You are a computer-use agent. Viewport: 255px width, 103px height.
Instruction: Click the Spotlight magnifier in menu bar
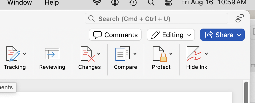pyautogui.click(x=151, y=3)
